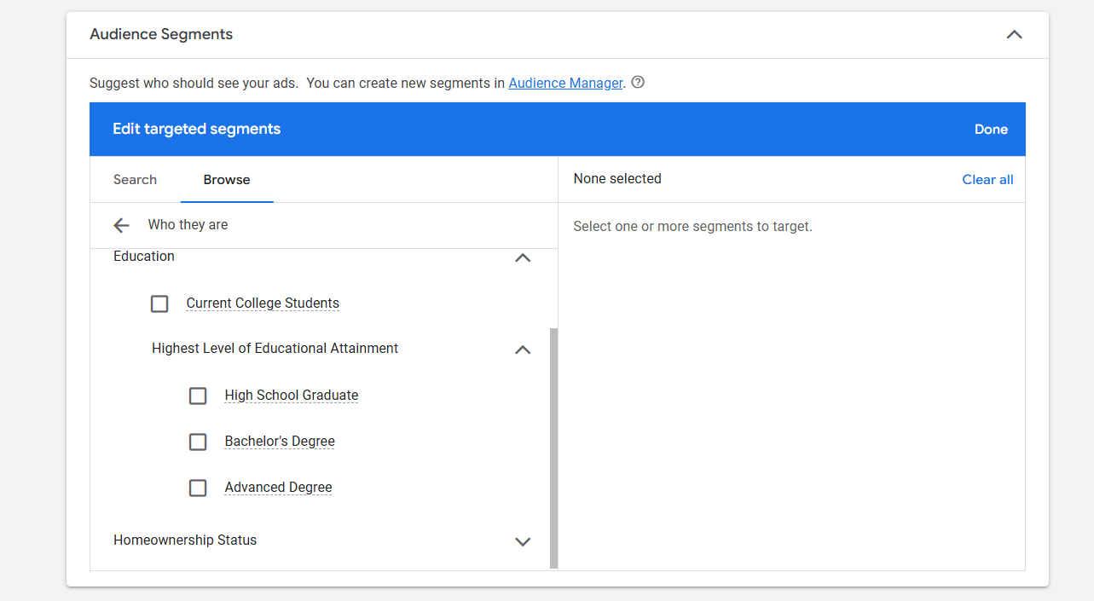Check the High School Graduate box
Image resolution: width=1094 pixels, height=601 pixels.
[x=198, y=396]
